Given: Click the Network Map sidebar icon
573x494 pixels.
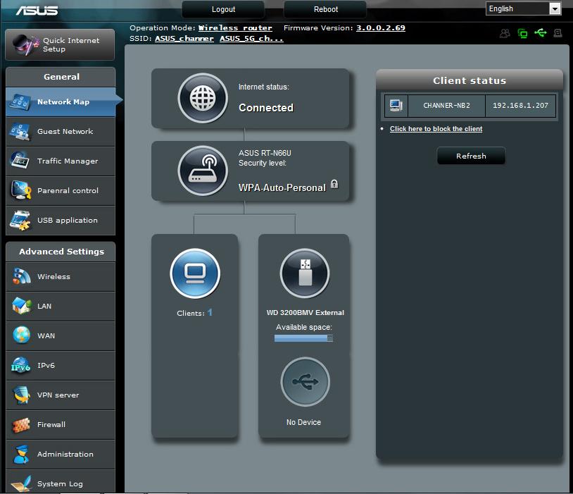Looking at the screenshot, I should [x=20, y=101].
